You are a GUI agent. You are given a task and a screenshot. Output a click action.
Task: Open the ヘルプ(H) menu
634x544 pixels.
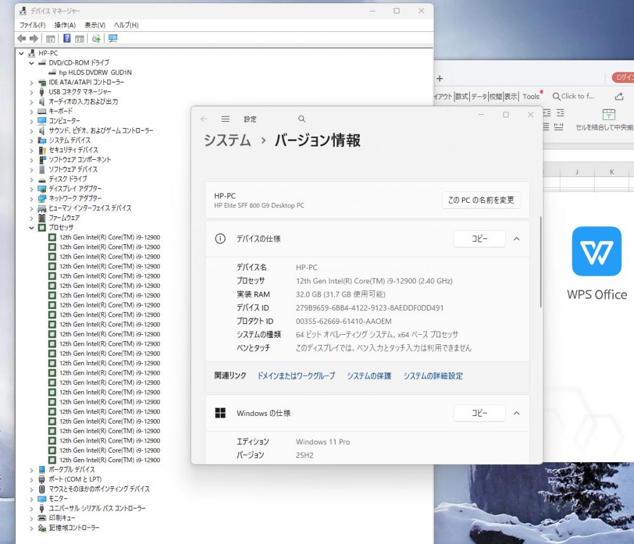(x=126, y=25)
